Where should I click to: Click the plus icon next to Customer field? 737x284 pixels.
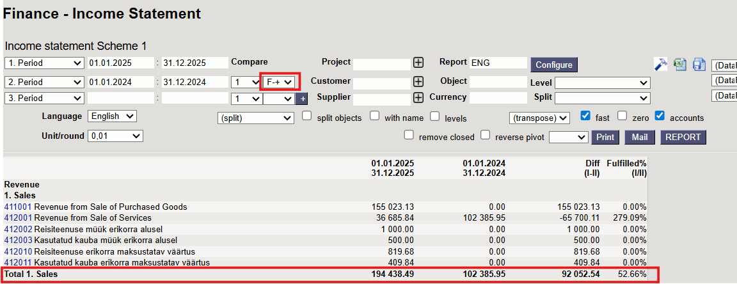click(418, 82)
